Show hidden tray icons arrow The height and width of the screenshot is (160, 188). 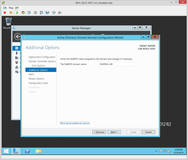(x=156, y=151)
